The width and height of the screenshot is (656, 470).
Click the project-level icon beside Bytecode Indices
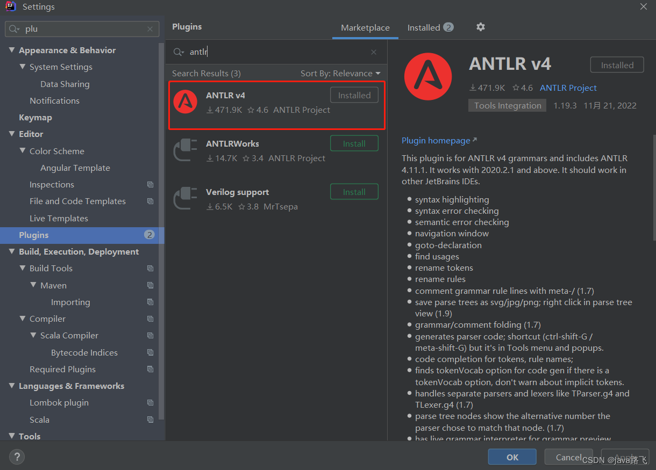click(x=150, y=353)
